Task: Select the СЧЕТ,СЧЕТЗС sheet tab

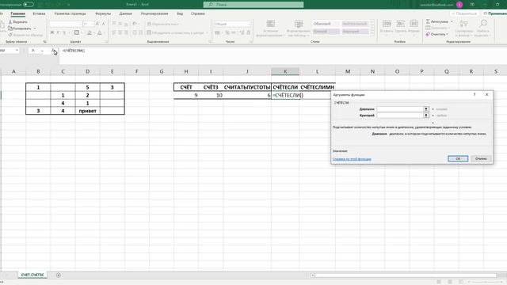Action: (32, 275)
